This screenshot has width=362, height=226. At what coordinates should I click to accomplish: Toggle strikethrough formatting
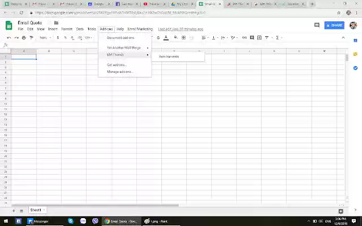(x=158, y=38)
